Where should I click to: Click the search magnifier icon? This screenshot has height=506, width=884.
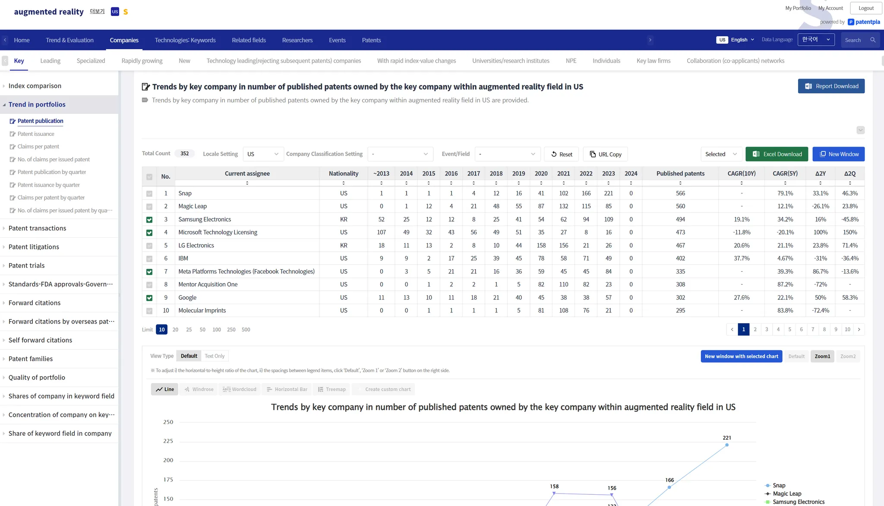(x=873, y=40)
